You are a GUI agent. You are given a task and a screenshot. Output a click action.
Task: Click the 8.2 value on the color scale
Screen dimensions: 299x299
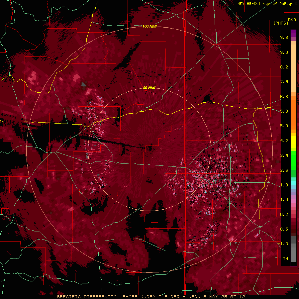(284, 67)
